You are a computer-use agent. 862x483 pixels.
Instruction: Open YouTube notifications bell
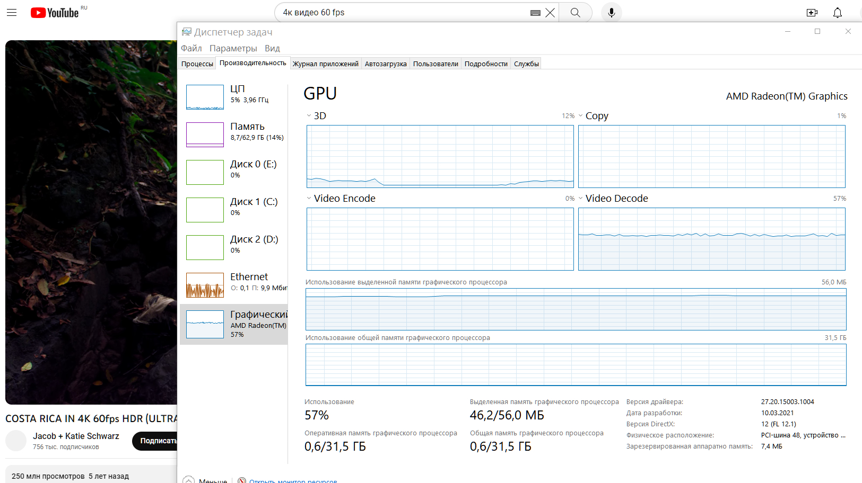(838, 13)
